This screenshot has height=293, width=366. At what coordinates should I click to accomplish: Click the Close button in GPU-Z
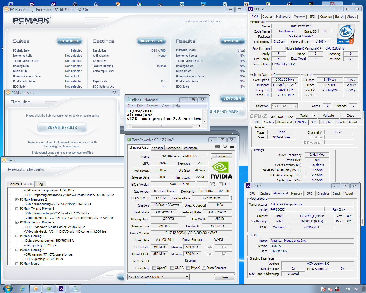coord(224,277)
